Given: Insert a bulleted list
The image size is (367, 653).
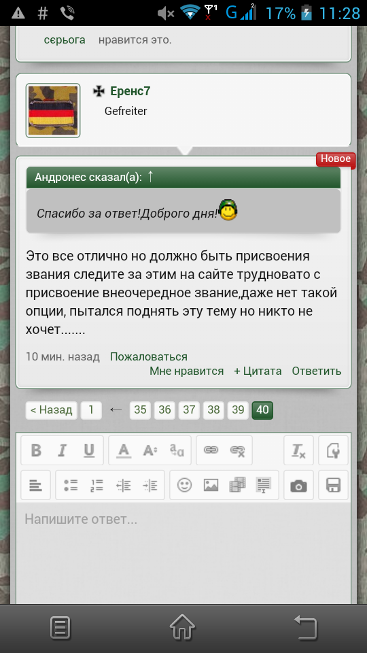Looking at the screenshot, I should [71, 485].
